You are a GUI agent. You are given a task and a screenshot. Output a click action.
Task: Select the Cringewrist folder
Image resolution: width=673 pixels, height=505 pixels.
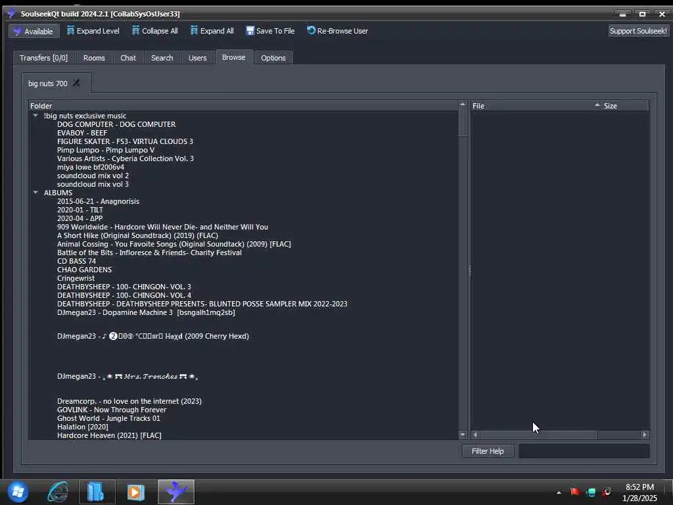pyautogui.click(x=76, y=278)
